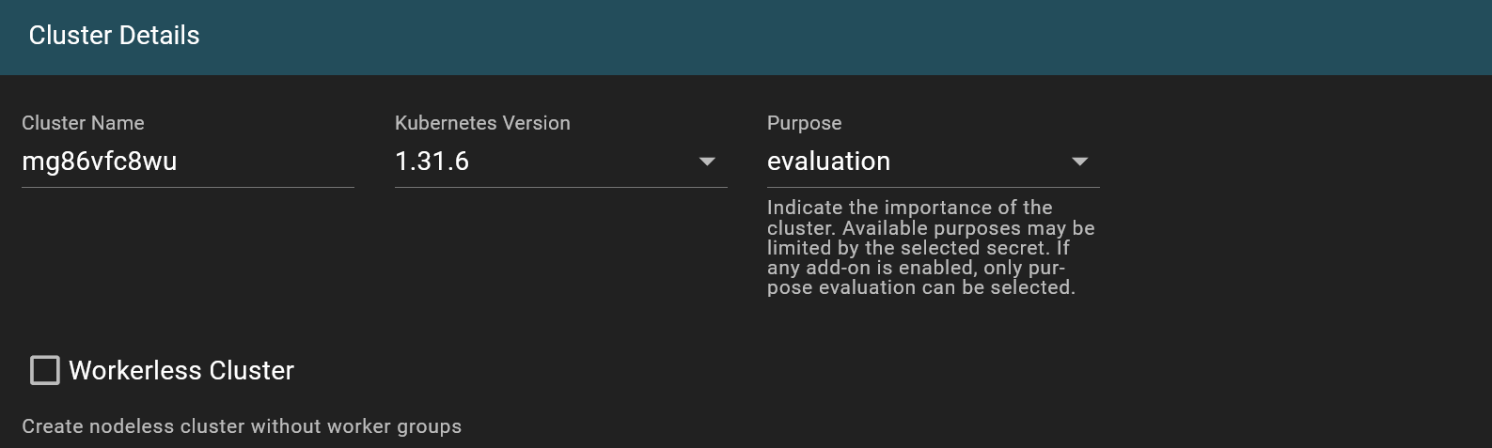The image size is (1492, 448).
Task: Select the 1.31.6 version value text
Action: [432, 162]
